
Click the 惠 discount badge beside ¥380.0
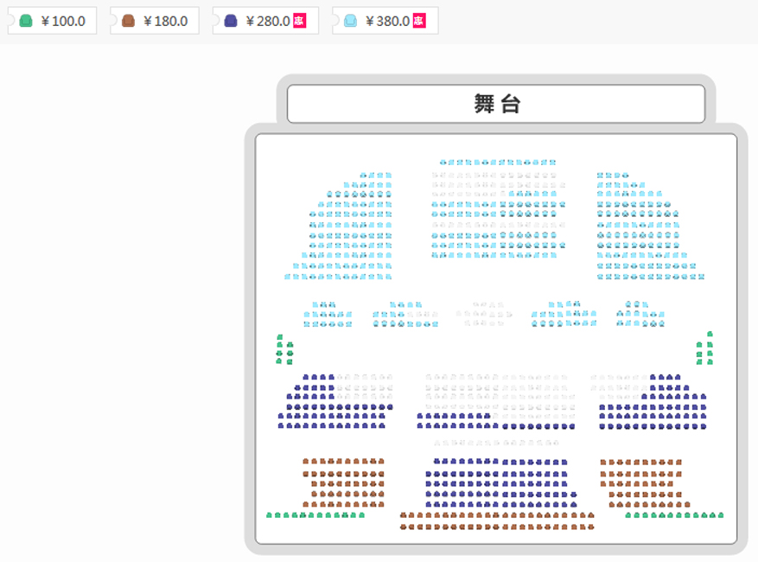click(x=419, y=21)
